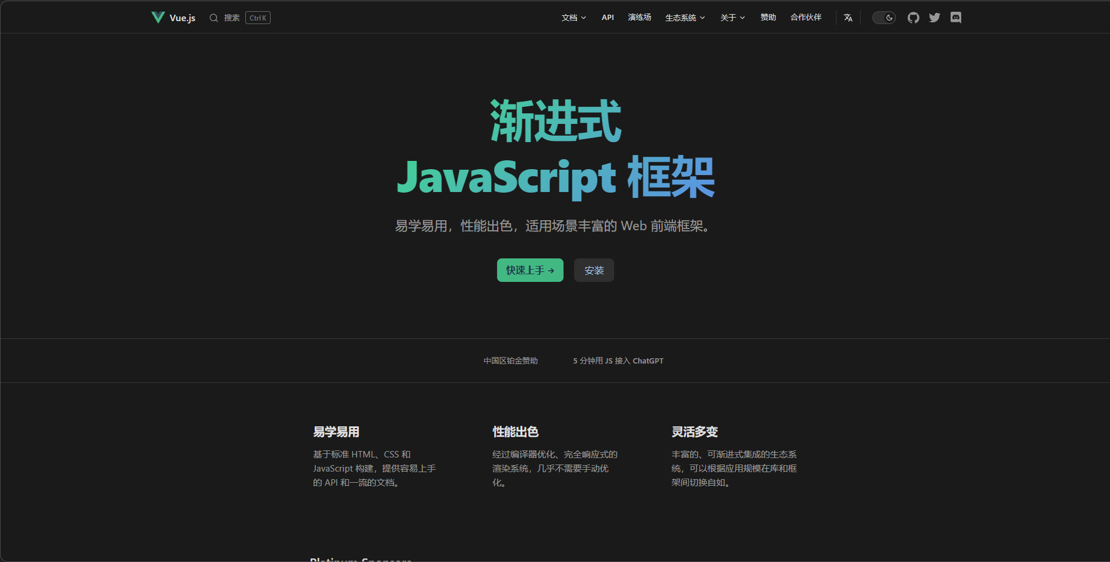Screen dimensions: 1110x562
Task: Toggle the dark mode switch
Action: [x=884, y=18]
